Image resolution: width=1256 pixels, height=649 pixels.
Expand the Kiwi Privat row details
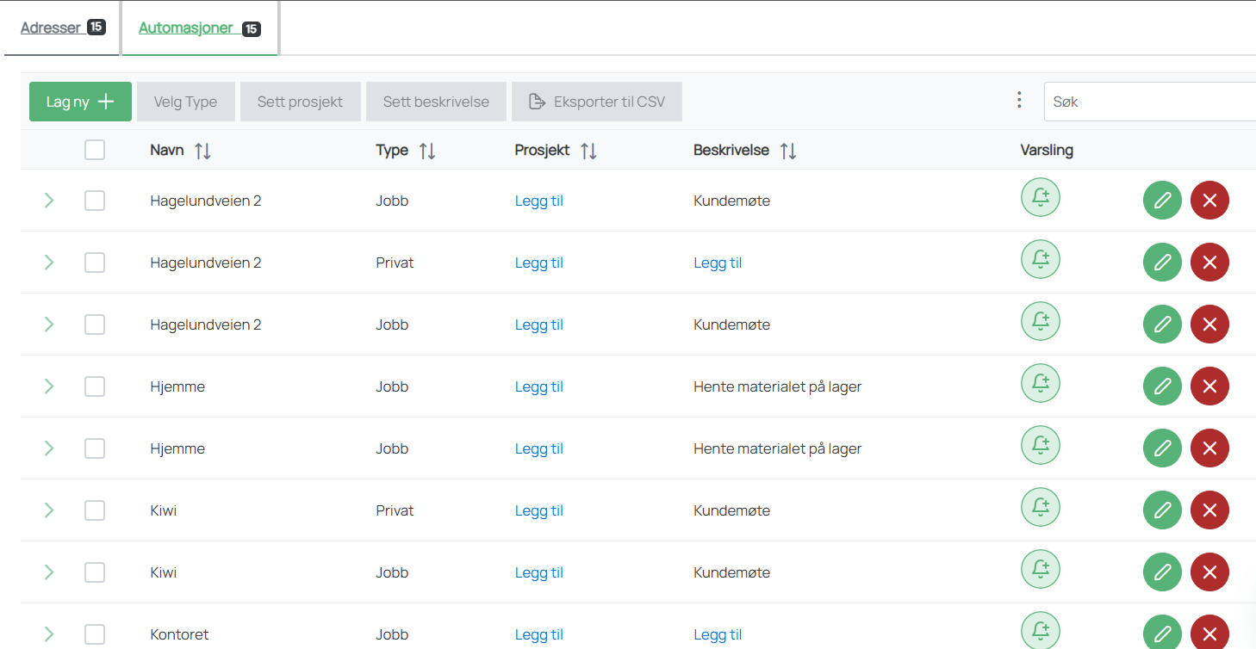[49, 510]
